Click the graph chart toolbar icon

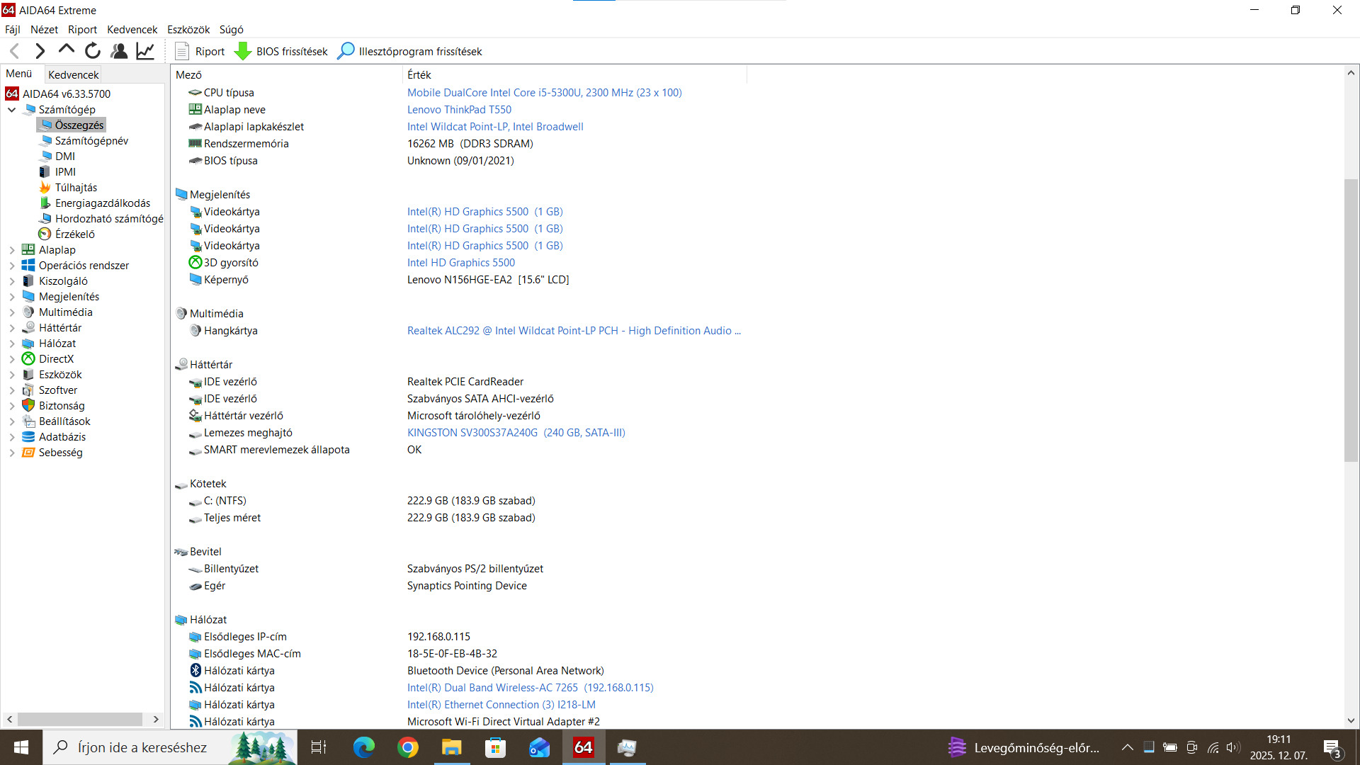[145, 51]
